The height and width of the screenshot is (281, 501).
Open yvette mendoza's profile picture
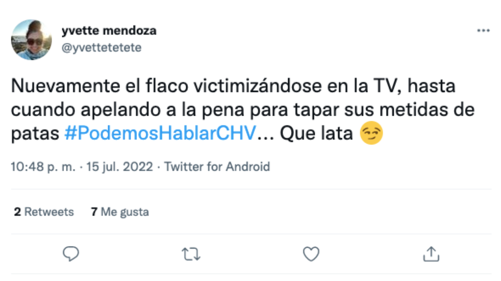31,40
